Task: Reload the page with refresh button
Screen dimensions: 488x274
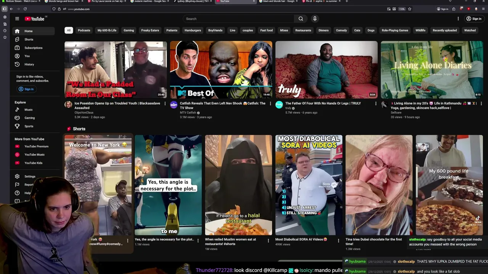Action: pos(25,9)
